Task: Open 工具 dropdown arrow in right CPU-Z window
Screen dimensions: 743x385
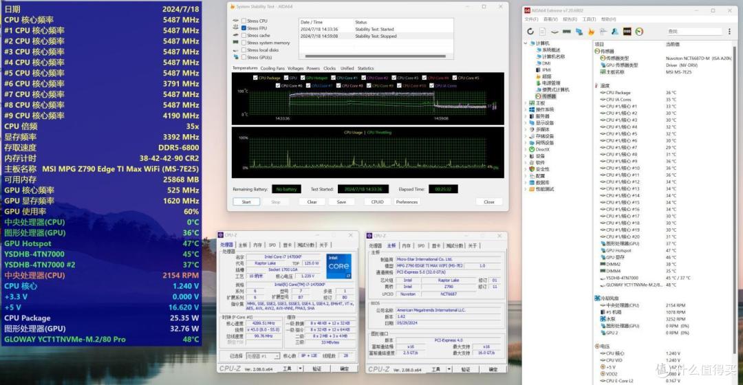Action: coord(449,369)
